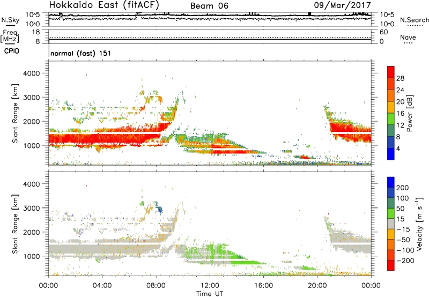Click the '16:00' time tick label
Image resolution: width=429 pixels, height=297 pixels.
263,286
